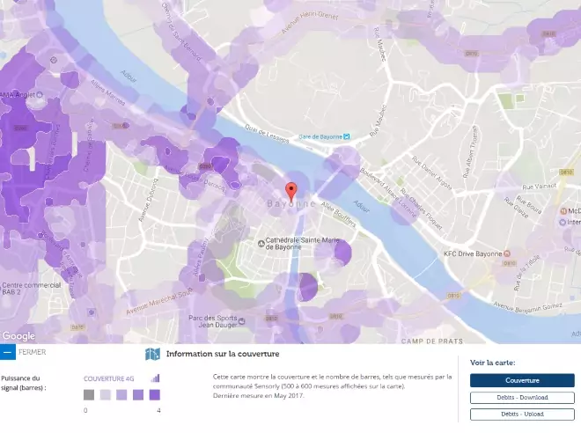Click the red Bayonne location pin
The image size is (581, 433).
pyautogui.click(x=291, y=190)
